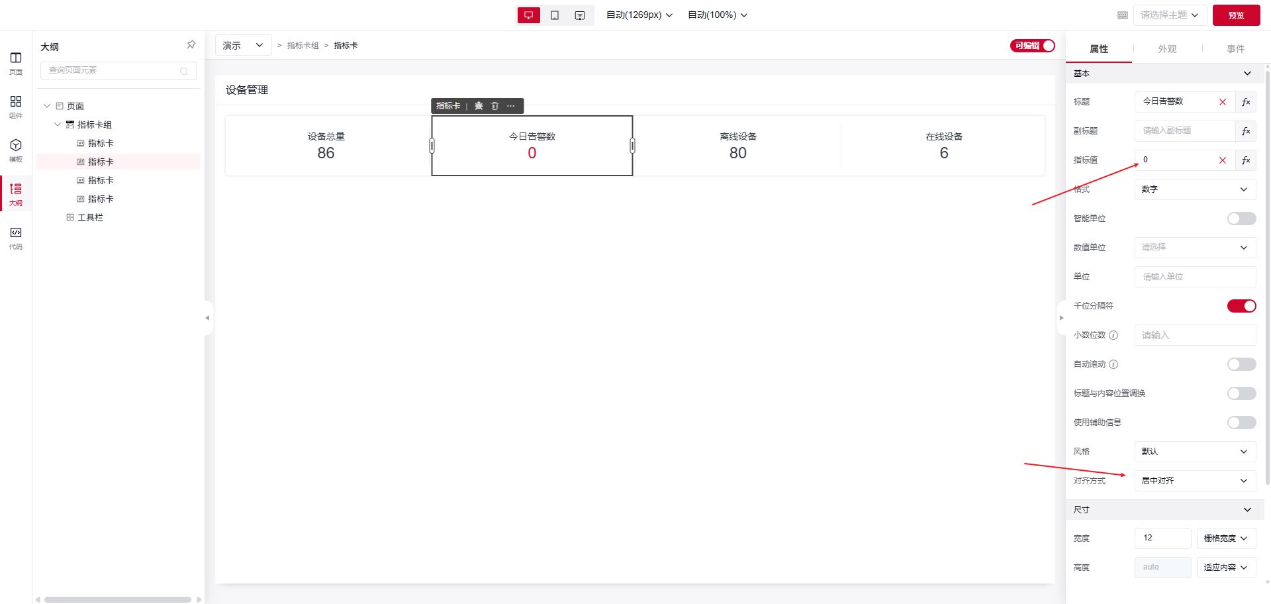The width and height of the screenshot is (1271, 604).
Task: Open the 模板 templates sidebar icon
Action: pos(16,150)
